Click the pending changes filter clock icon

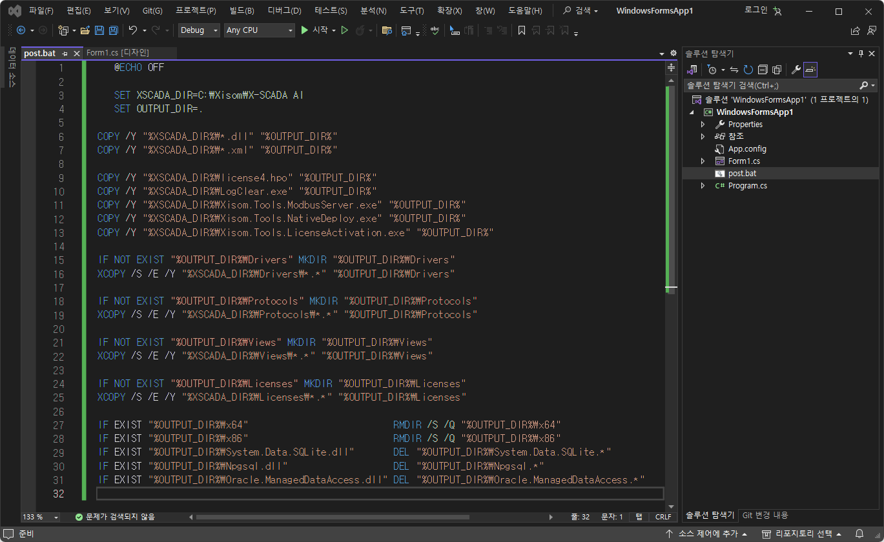pos(712,69)
